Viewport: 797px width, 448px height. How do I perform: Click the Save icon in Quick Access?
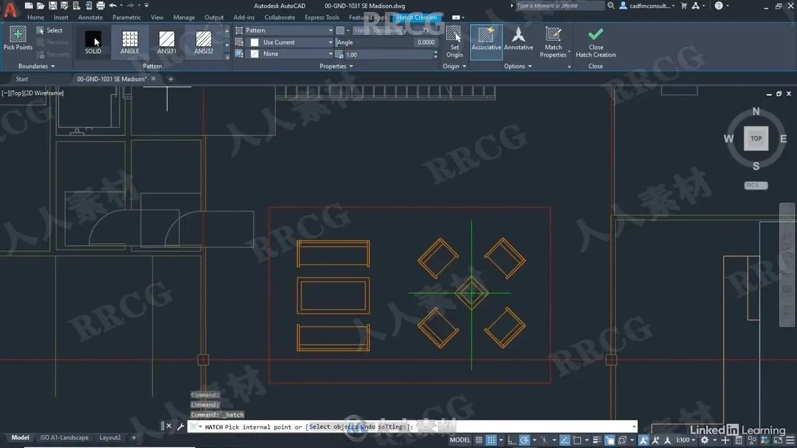click(x=54, y=6)
